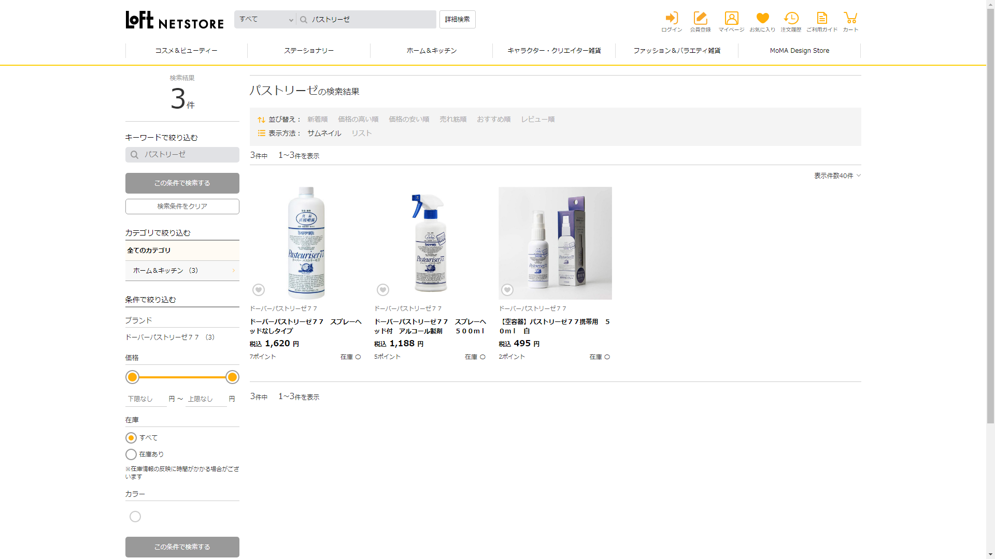Open the ステーショナリー menu
995x559 pixels.
coord(309,51)
